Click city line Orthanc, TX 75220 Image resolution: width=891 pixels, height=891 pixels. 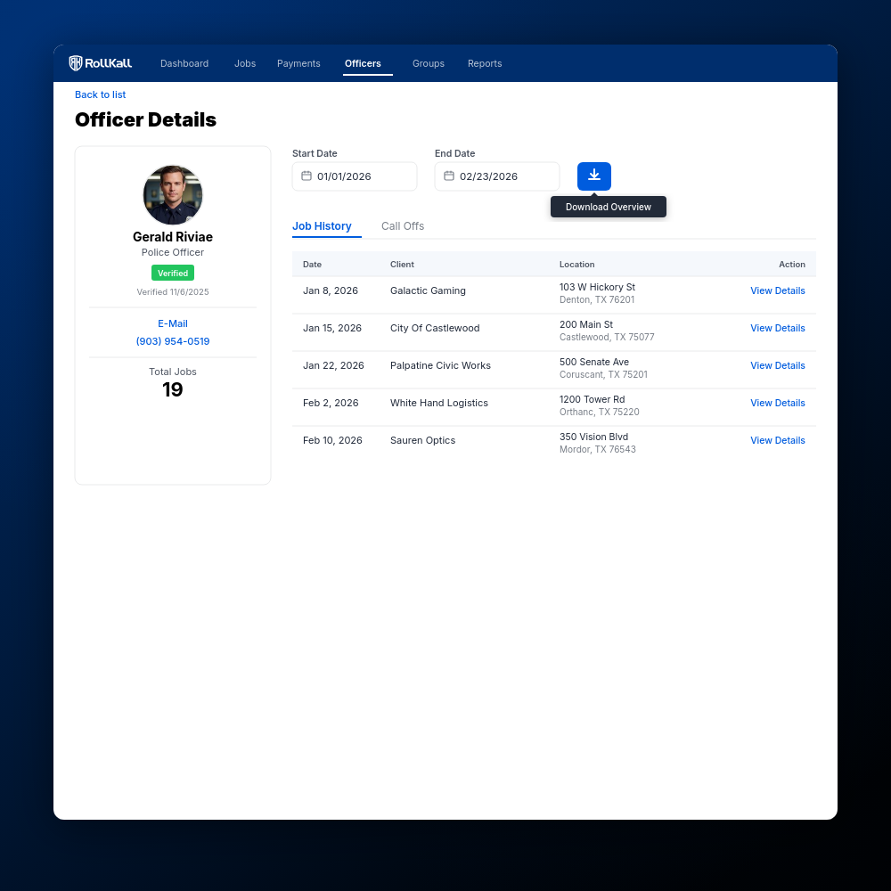tap(599, 412)
